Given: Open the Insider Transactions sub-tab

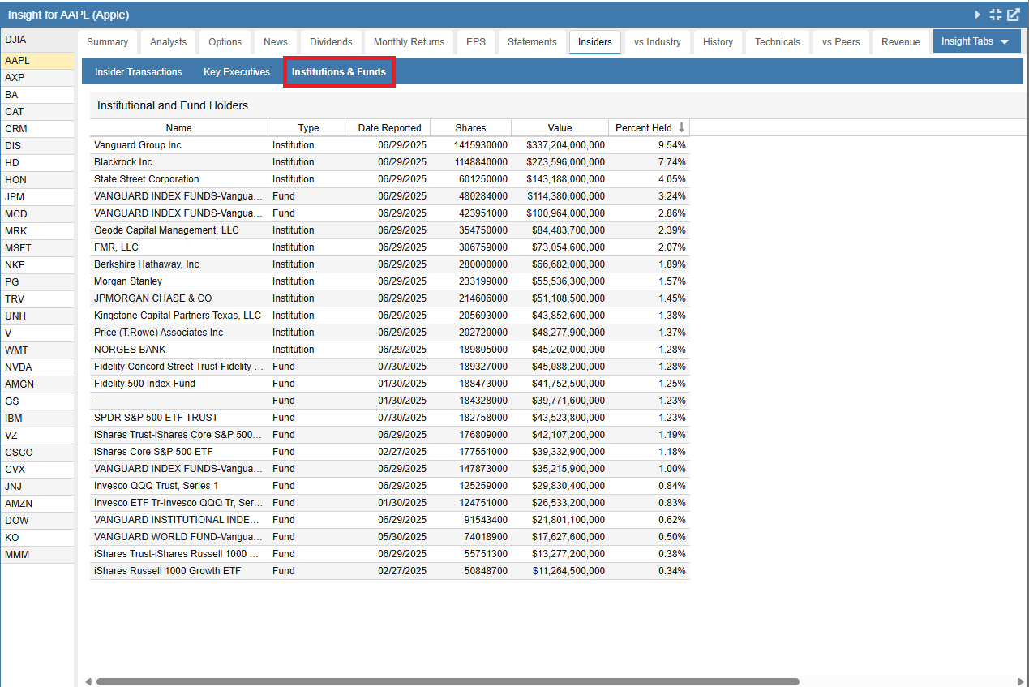Looking at the screenshot, I should coord(138,72).
